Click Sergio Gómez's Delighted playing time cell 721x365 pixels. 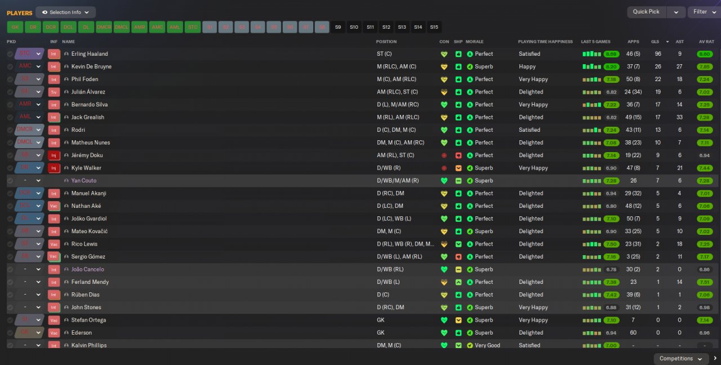point(531,257)
